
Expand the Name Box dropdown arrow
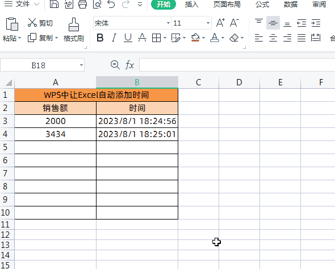click(81, 65)
